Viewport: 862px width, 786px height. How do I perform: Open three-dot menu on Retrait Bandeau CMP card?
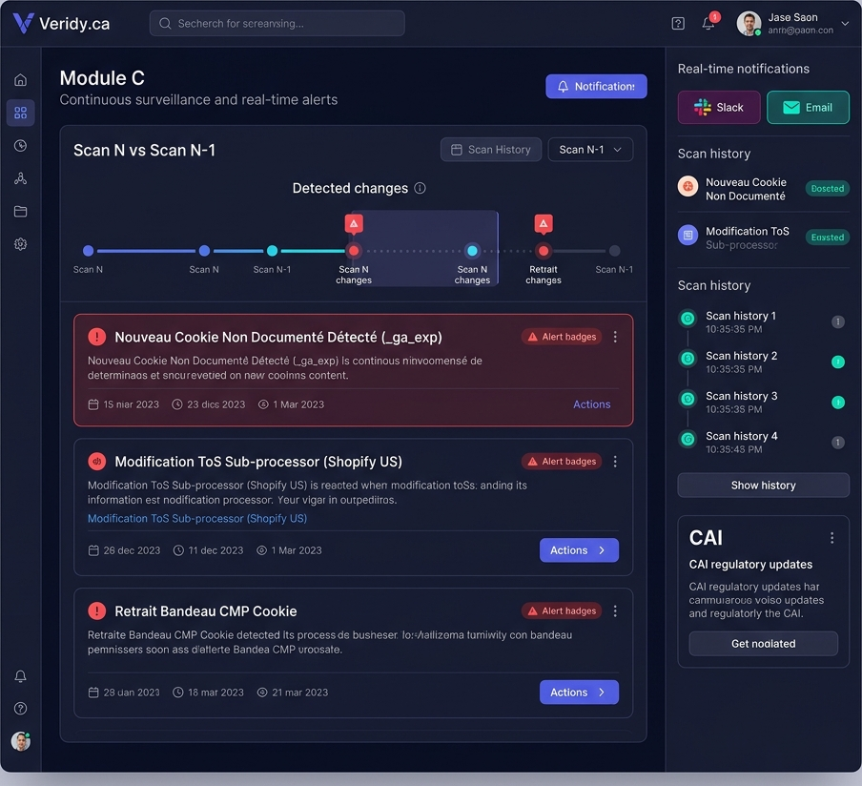coord(615,611)
